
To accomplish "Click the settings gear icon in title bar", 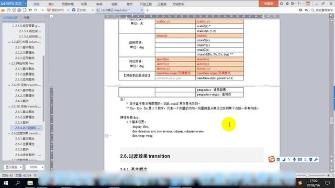I will [x=287, y=4].
